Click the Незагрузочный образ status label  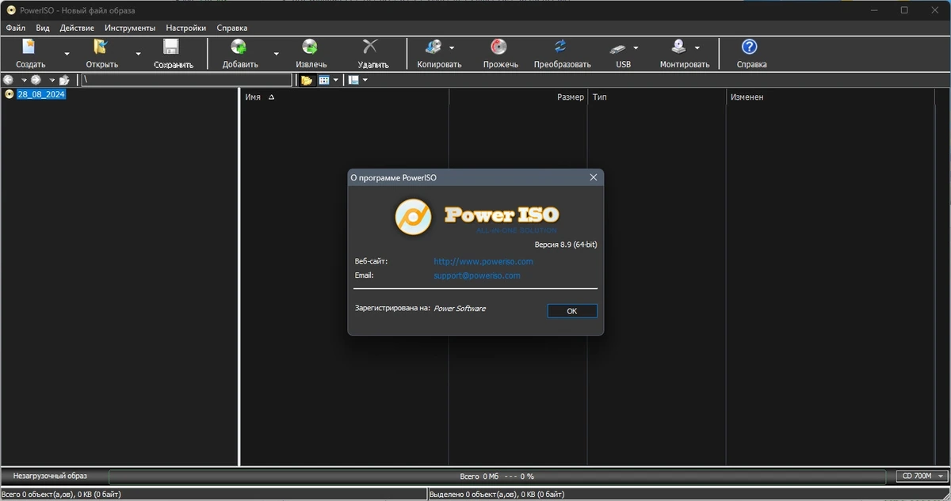tap(51, 476)
